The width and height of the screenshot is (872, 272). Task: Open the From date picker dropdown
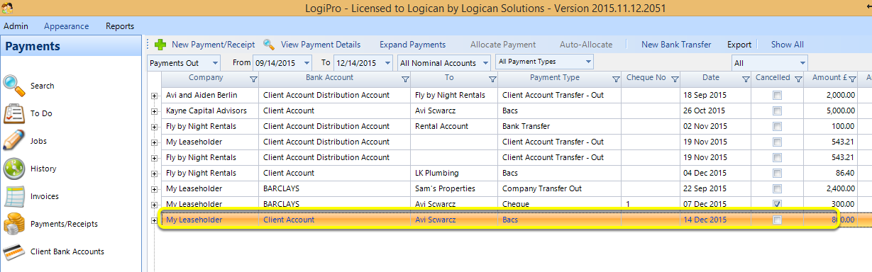point(307,63)
